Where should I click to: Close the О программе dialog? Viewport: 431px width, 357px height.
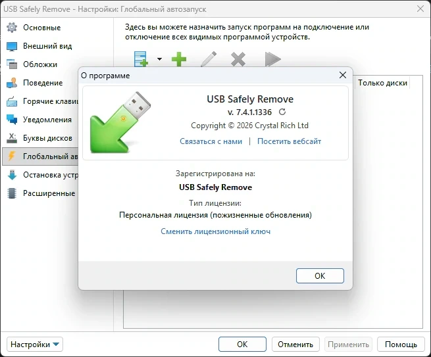coord(343,75)
